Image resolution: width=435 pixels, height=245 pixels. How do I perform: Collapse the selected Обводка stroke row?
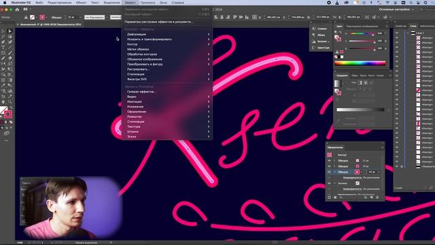click(x=334, y=172)
